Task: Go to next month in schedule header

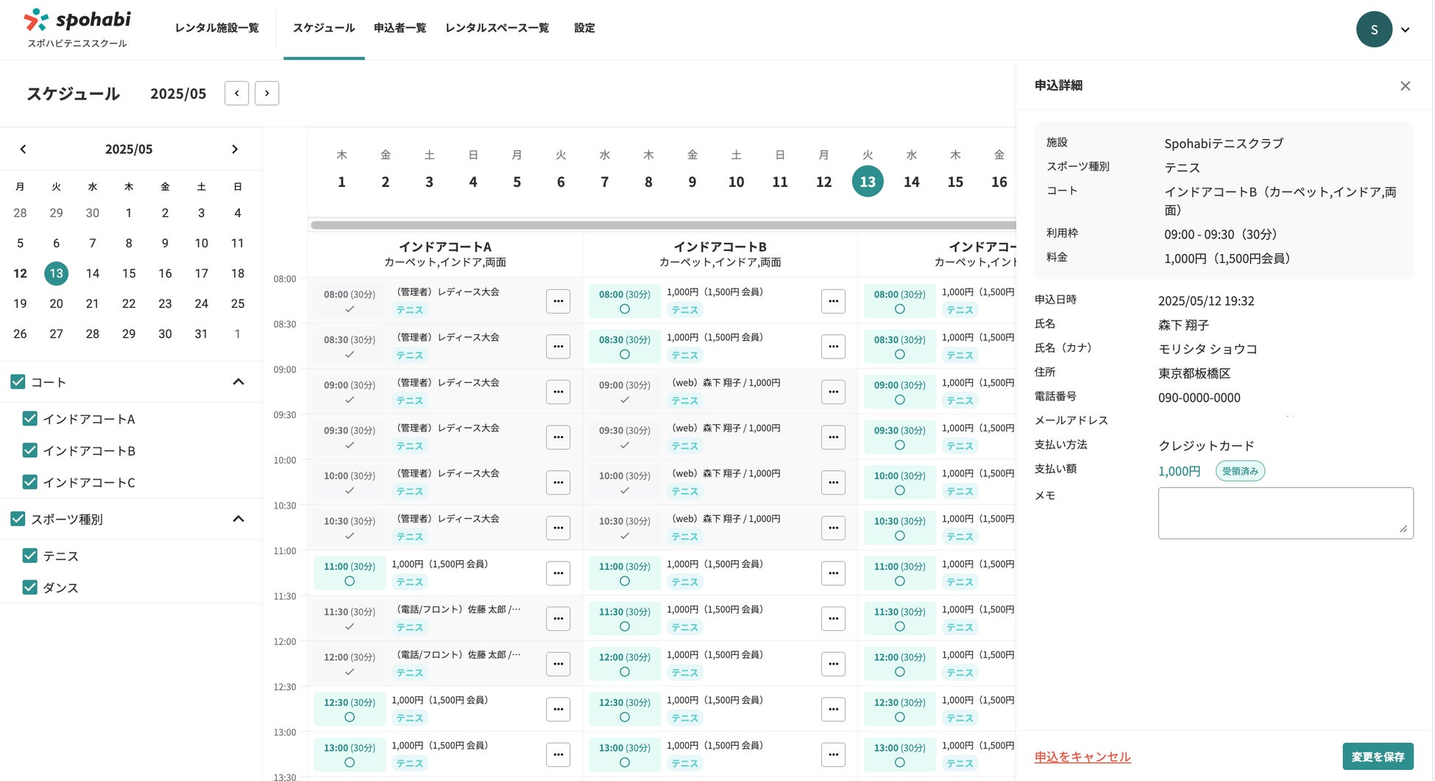Action: 266,93
